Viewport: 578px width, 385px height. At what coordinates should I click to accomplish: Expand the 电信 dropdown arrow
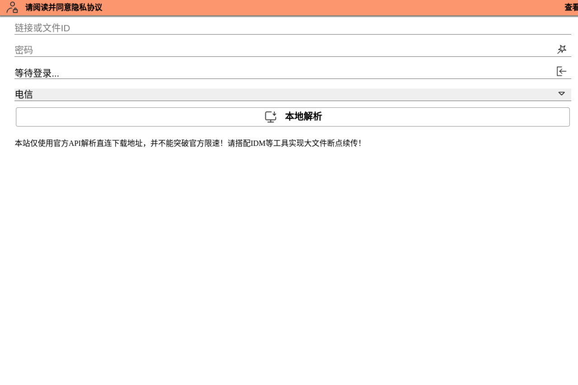click(x=561, y=94)
